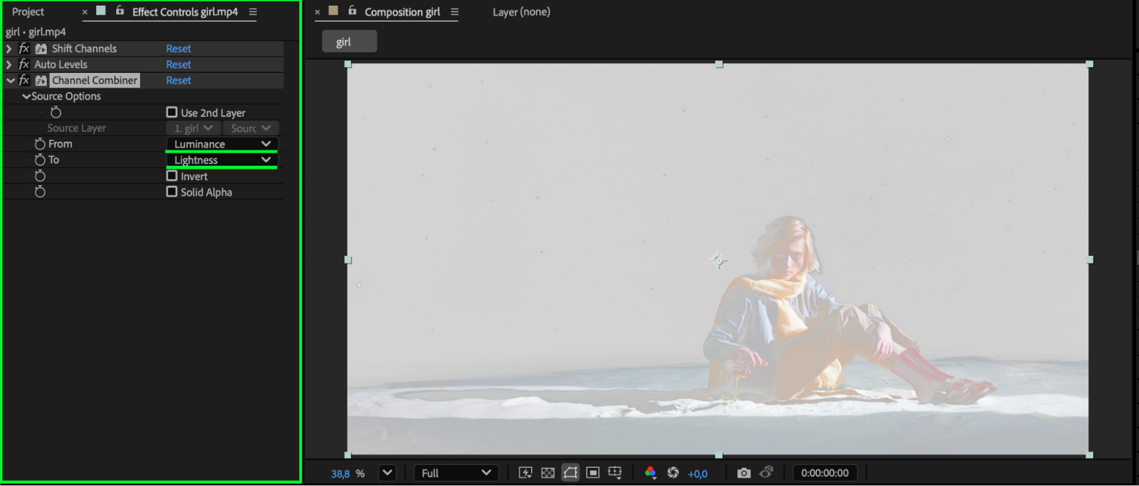Toggle mask and shape path visibility icon
The image size is (1139, 486).
[570, 473]
